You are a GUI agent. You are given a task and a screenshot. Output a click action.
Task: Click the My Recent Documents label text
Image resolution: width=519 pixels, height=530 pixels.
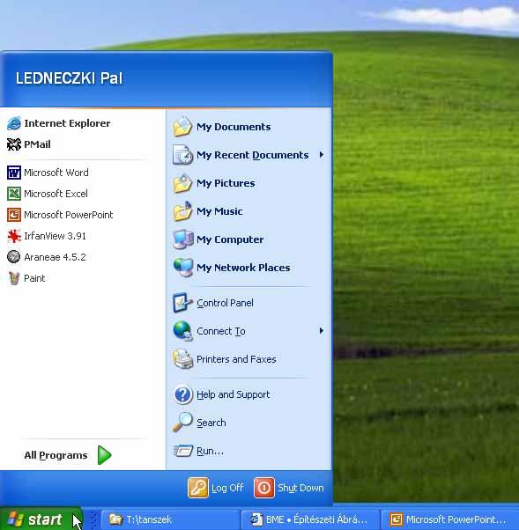(x=252, y=155)
